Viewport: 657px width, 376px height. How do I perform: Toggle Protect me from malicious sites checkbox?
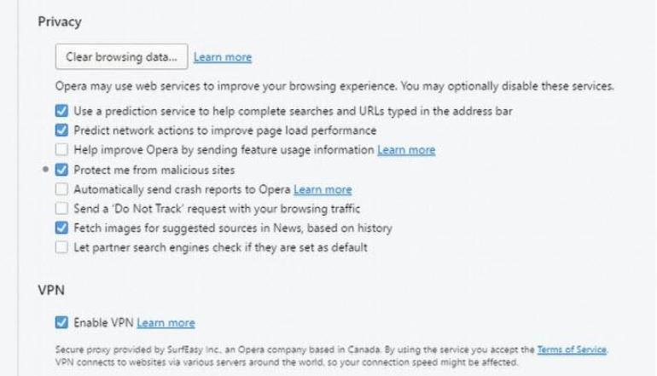point(61,170)
